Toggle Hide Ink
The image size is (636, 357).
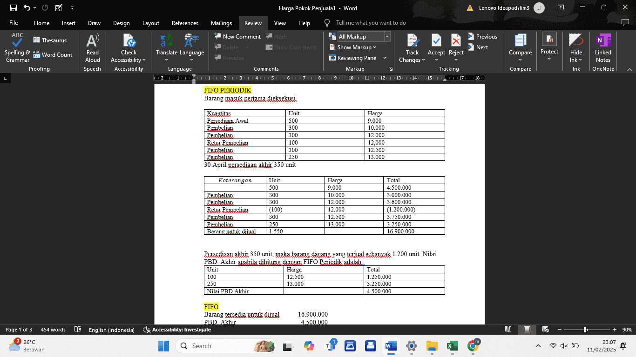(576, 47)
